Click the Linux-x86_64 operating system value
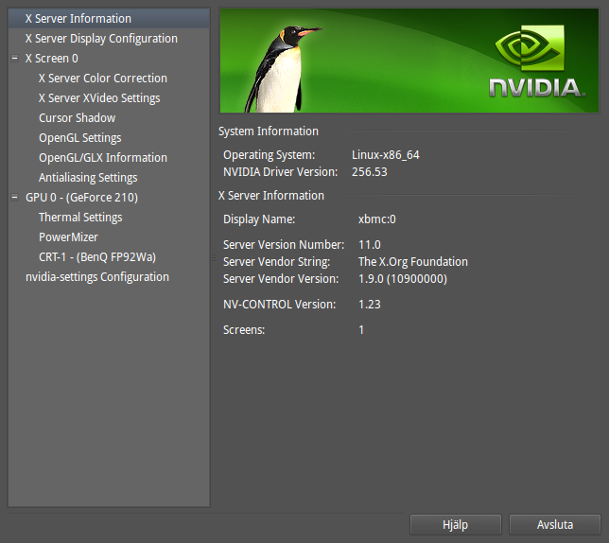The width and height of the screenshot is (609, 543). click(386, 155)
